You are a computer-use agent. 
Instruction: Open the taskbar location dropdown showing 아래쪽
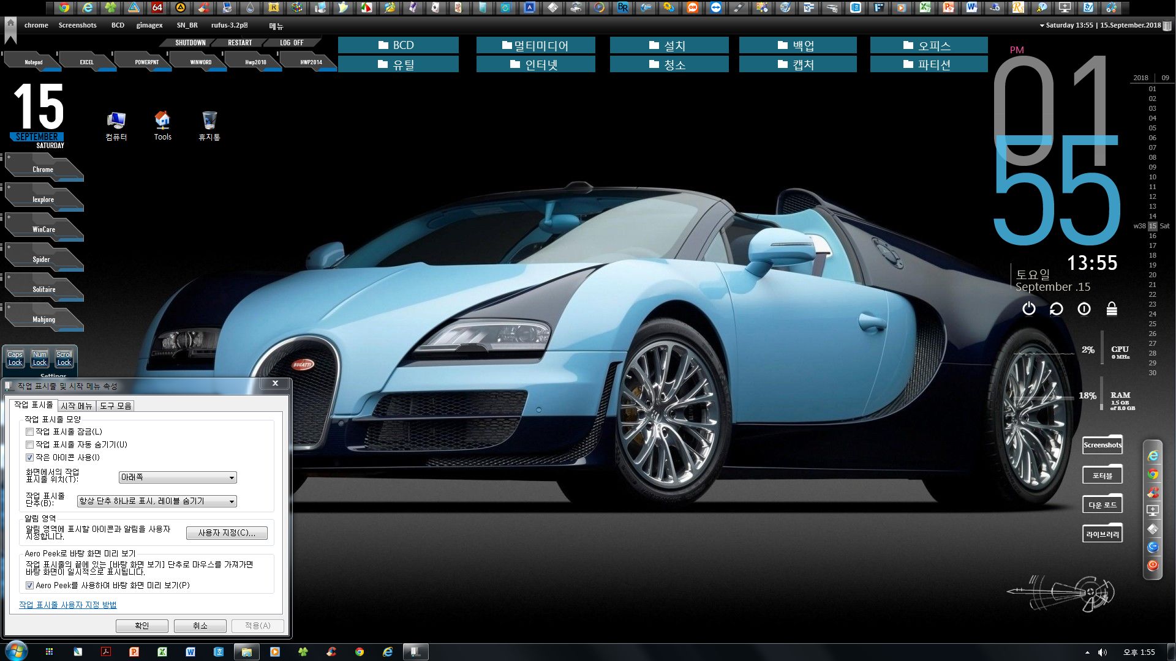click(178, 477)
